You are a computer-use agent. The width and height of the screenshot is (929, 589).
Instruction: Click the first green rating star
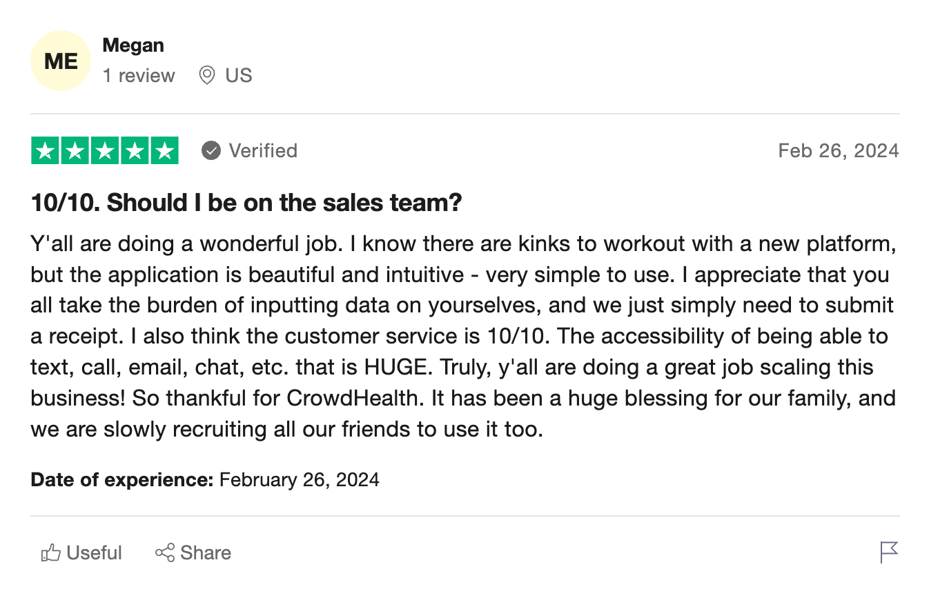click(46, 151)
